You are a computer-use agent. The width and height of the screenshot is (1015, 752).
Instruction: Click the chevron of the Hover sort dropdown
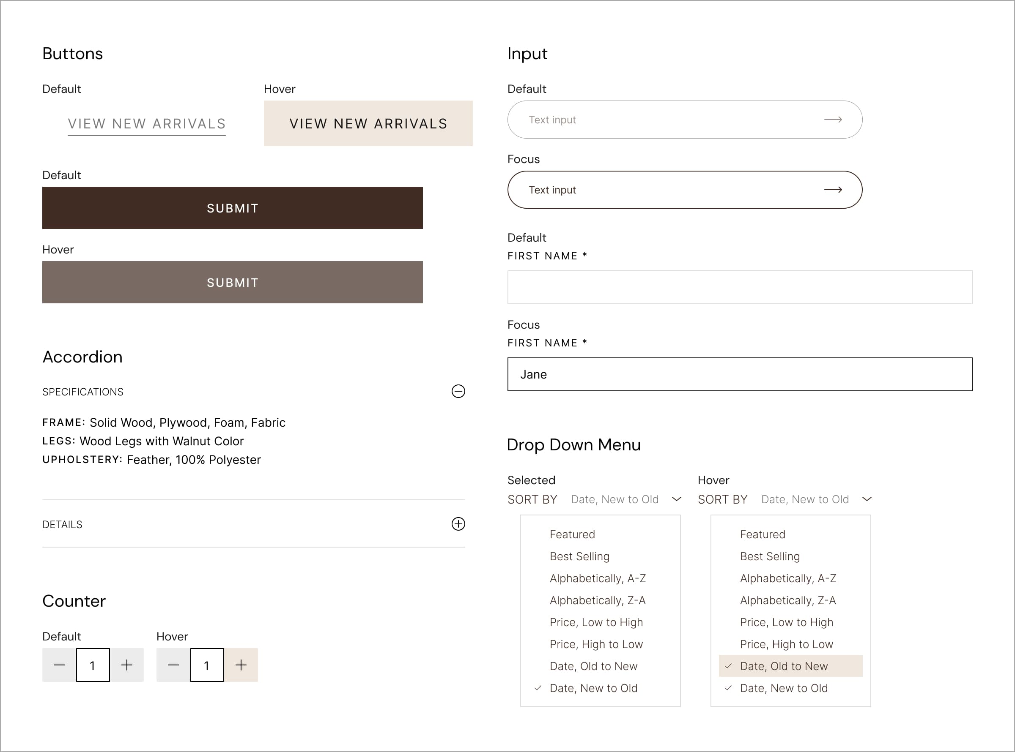[x=867, y=499]
